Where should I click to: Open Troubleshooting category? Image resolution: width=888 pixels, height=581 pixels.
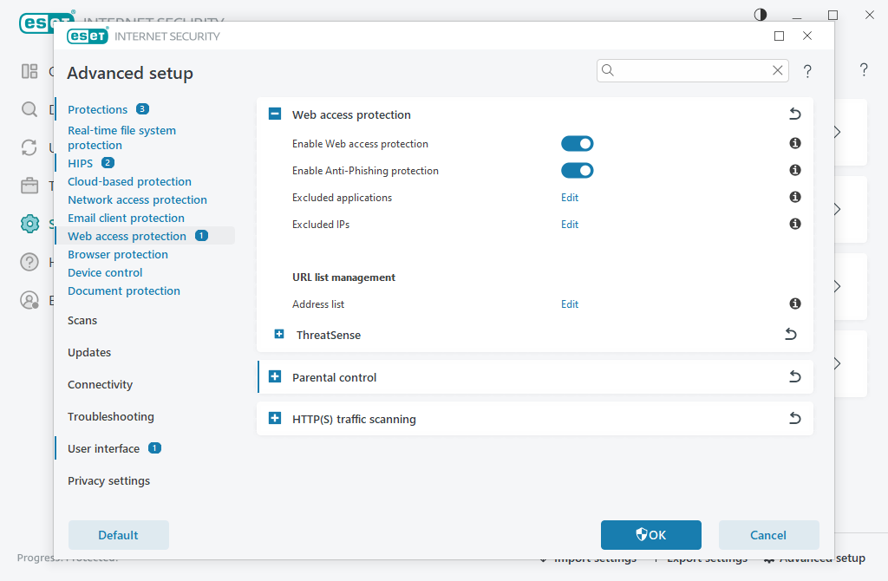110,417
